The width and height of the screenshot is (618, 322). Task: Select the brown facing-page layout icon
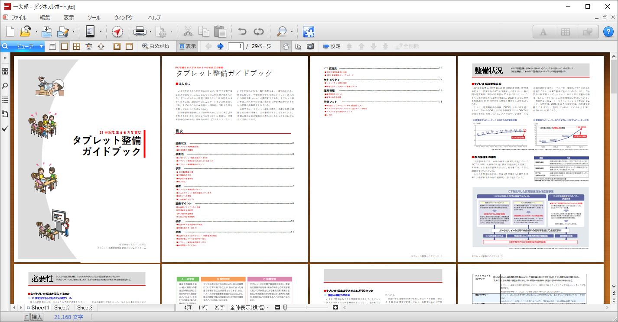pyautogui.click(x=129, y=46)
